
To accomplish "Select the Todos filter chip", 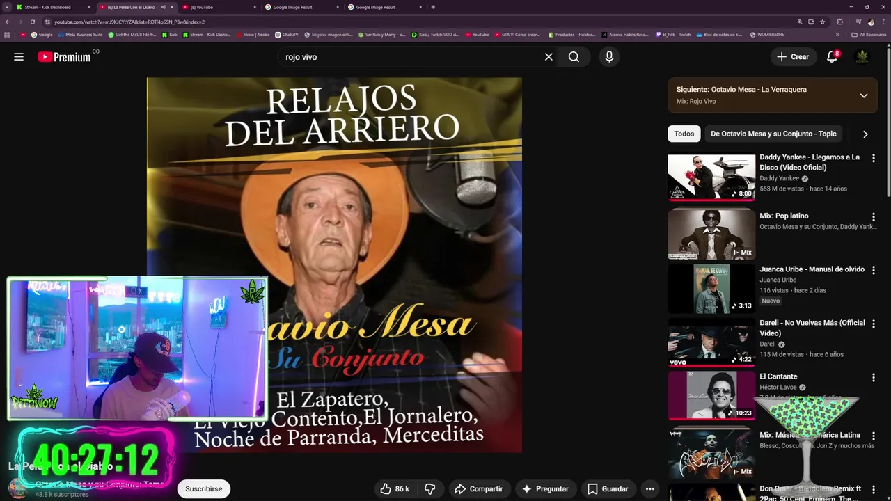I will (684, 134).
